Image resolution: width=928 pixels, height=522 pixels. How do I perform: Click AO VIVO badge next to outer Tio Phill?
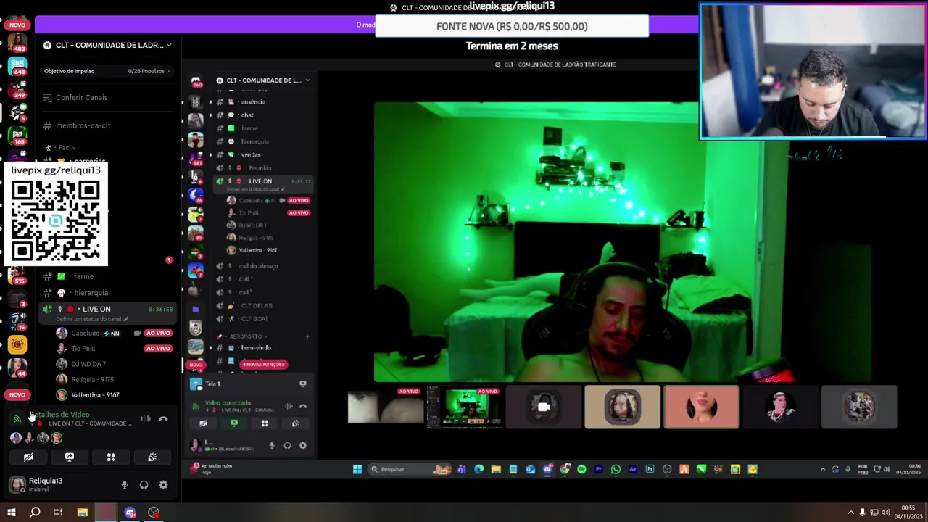coord(157,349)
